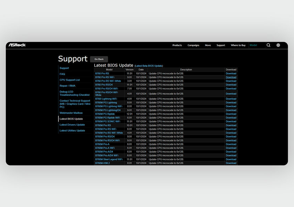Viewport: 294px width, 207px height.
Task: Download BIOS for B760I Lightning WiFi
Action: pos(231,99)
